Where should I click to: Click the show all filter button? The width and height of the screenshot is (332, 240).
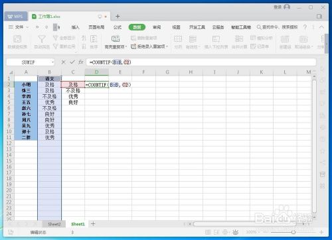64,38
